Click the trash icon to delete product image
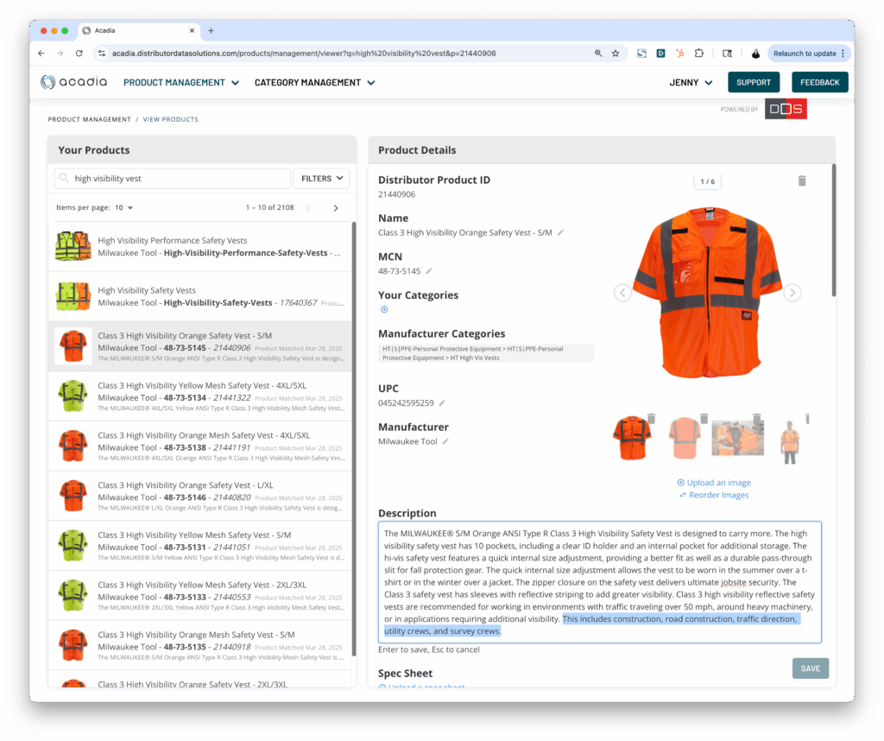This screenshot has height=741, width=884. pyautogui.click(x=801, y=180)
